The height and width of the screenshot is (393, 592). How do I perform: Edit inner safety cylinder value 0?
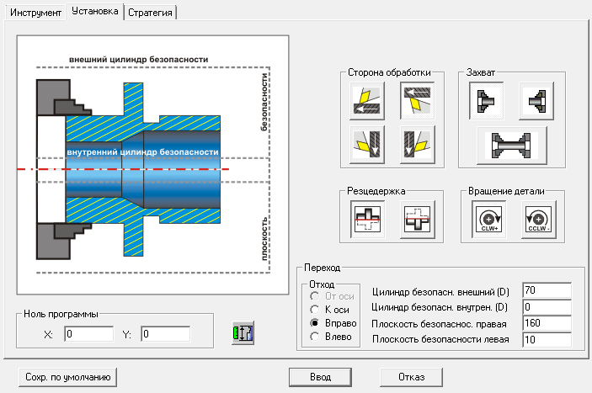547,307
